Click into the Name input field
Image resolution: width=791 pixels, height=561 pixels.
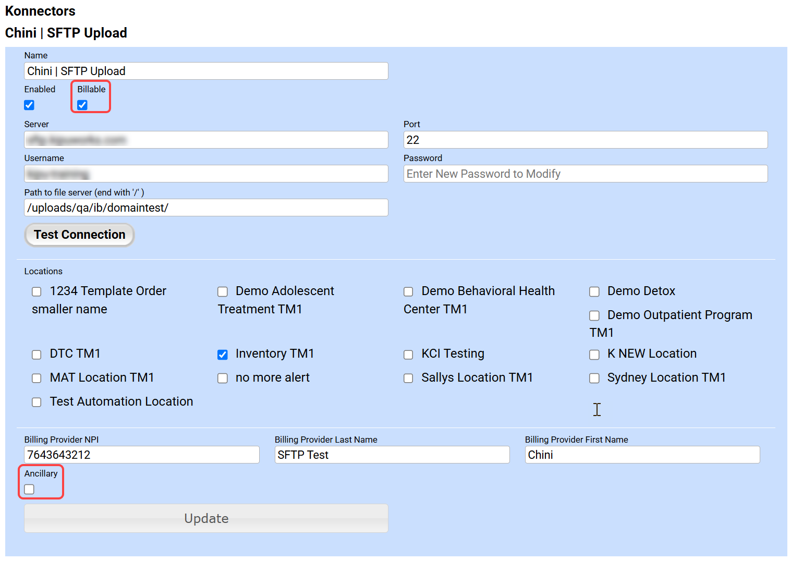tap(206, 71)
